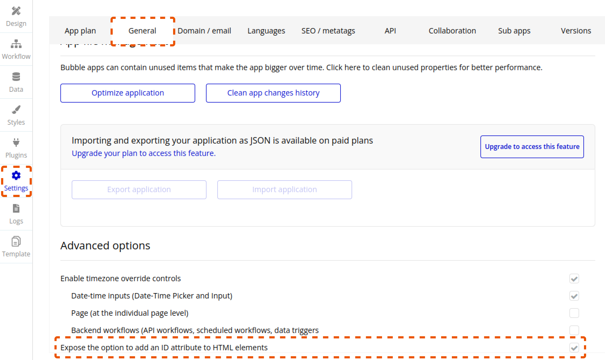Open the Design section icon

pos(16,11)
